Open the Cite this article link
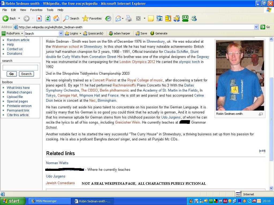 (18, 115)
